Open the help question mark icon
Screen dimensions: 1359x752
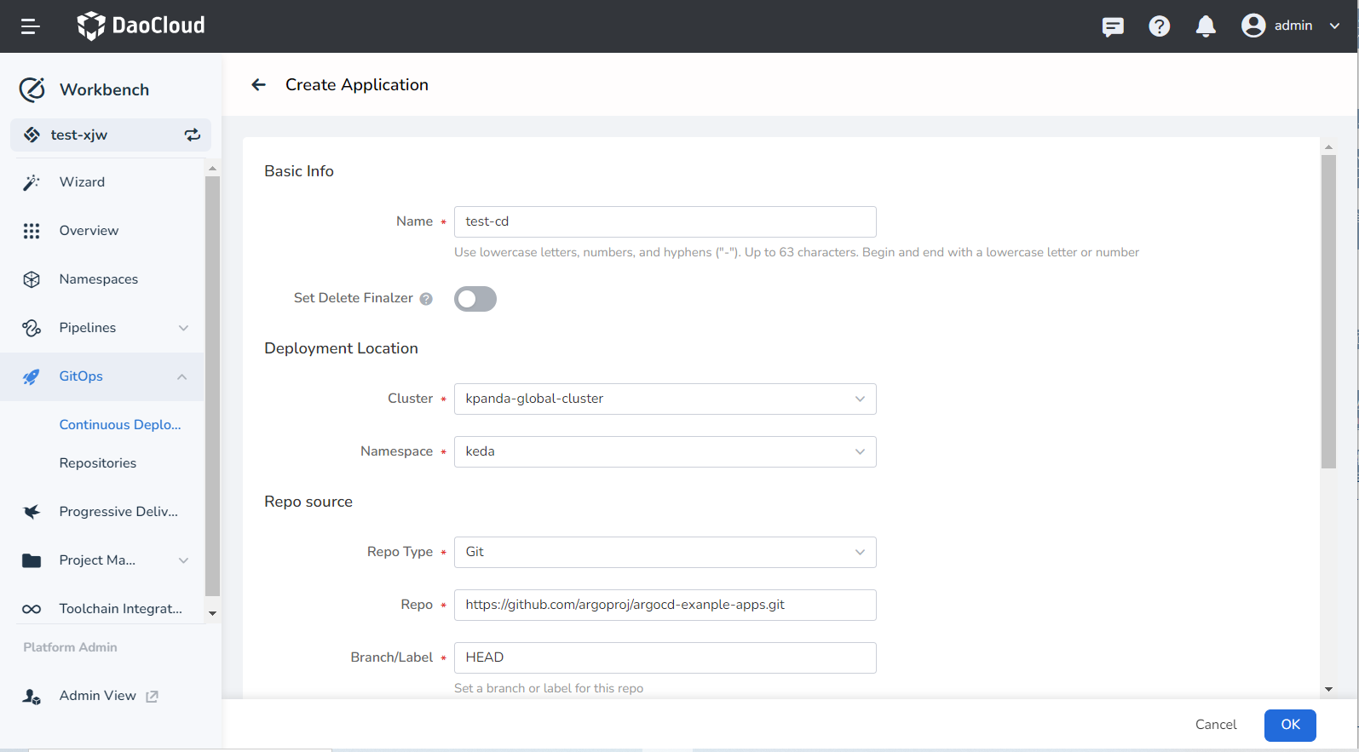click(1159, 26)
